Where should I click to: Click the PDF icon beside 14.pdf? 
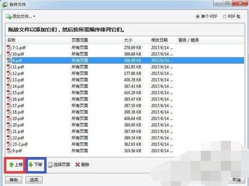(x=9, y=86)
